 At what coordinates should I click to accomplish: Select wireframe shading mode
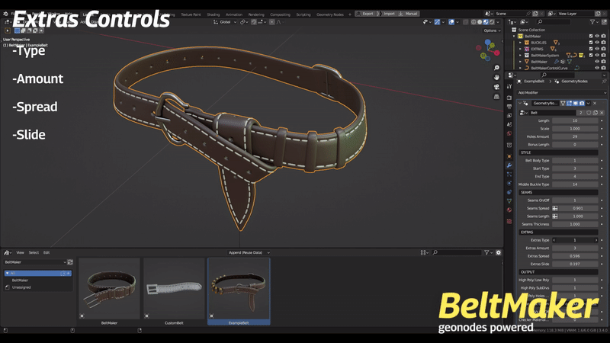pos(474,22)
